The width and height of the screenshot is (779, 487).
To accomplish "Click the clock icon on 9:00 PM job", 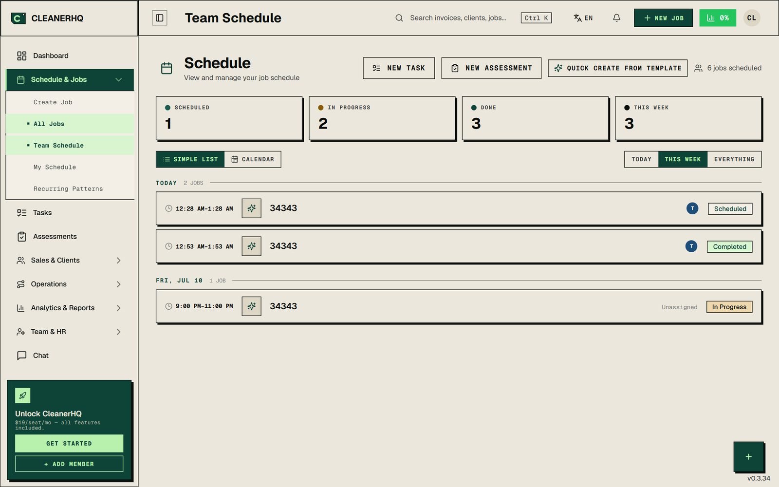I will click(168, 306).
